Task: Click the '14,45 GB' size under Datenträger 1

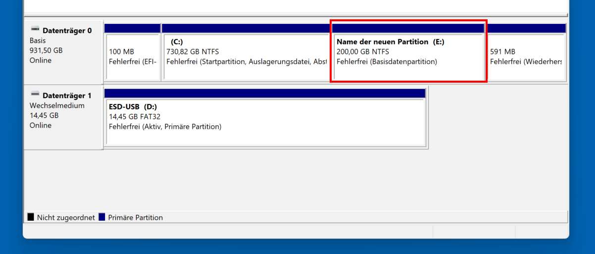Action: coord(44,115)
